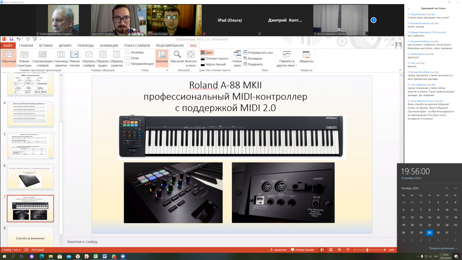Click 84% zoom level value
This screenshot has height=260, width=462.
coord(391,250)
